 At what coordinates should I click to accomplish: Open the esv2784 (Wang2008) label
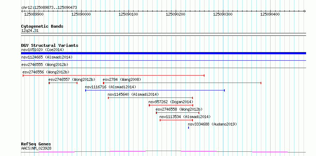122,79
